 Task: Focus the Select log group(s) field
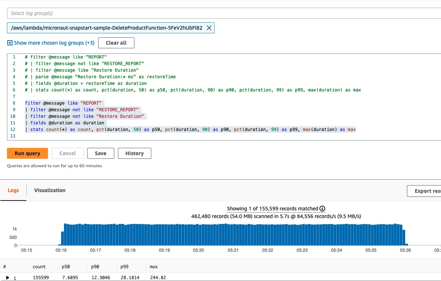tap(224, 13)
